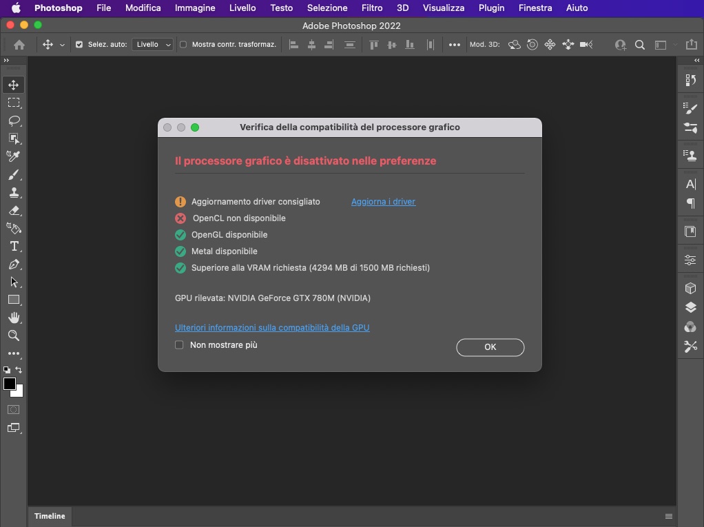Image resolution: width=704 pixels, height=527 pixels.
Task: Change the screen mode
Action: pos(14,428)
